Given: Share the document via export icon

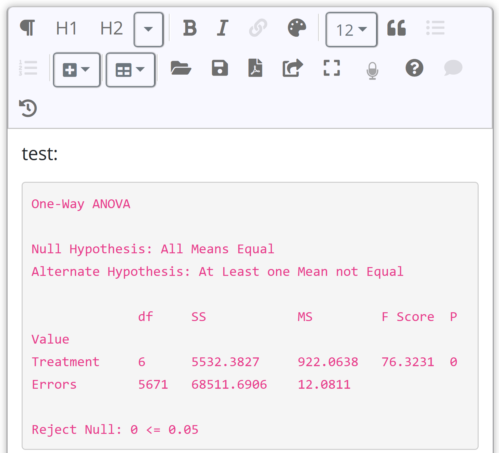Looking at the screenshot, I should (293, 68).
